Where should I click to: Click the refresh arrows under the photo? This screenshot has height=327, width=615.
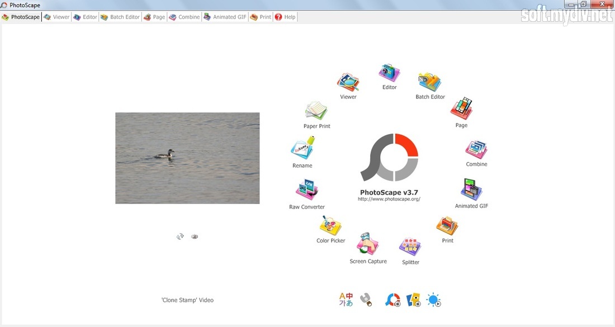point(180,236)
